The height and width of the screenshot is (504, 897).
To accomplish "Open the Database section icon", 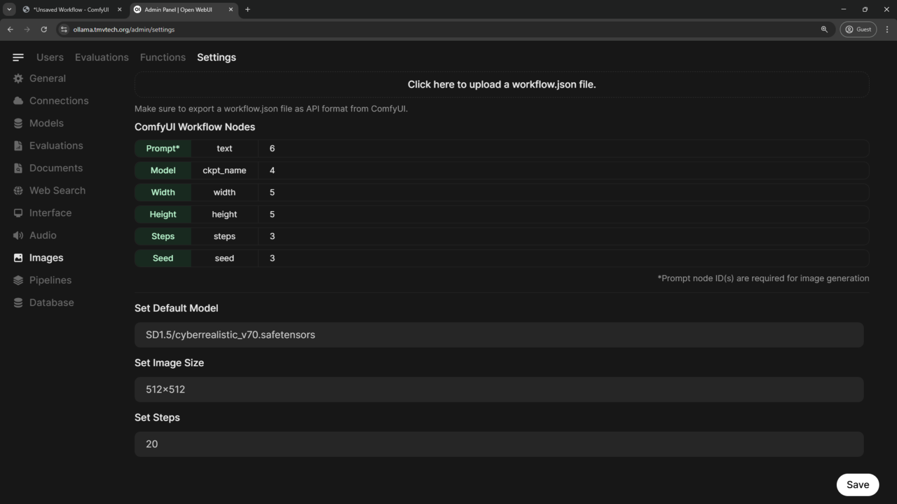I will tap(18, 302).
